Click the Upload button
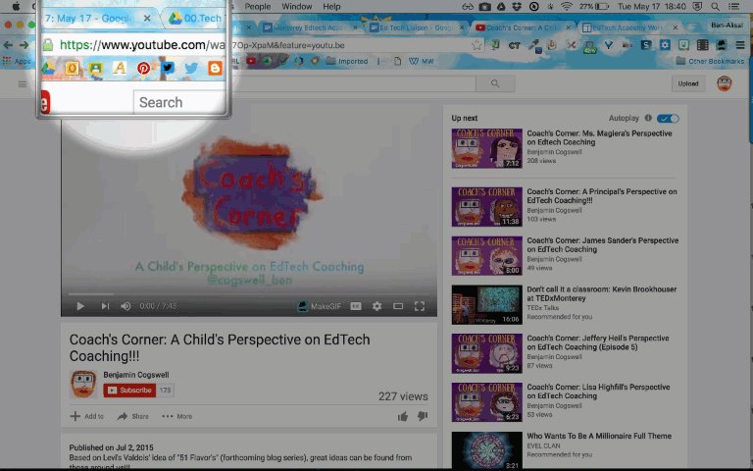753x471 pixels. [687, 83]
